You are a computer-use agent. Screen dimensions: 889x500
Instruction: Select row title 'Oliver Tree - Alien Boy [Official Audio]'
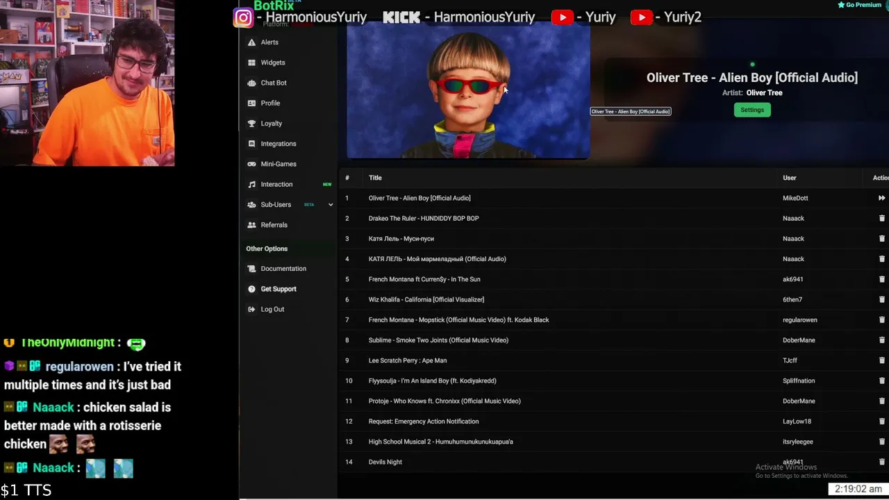419,198
